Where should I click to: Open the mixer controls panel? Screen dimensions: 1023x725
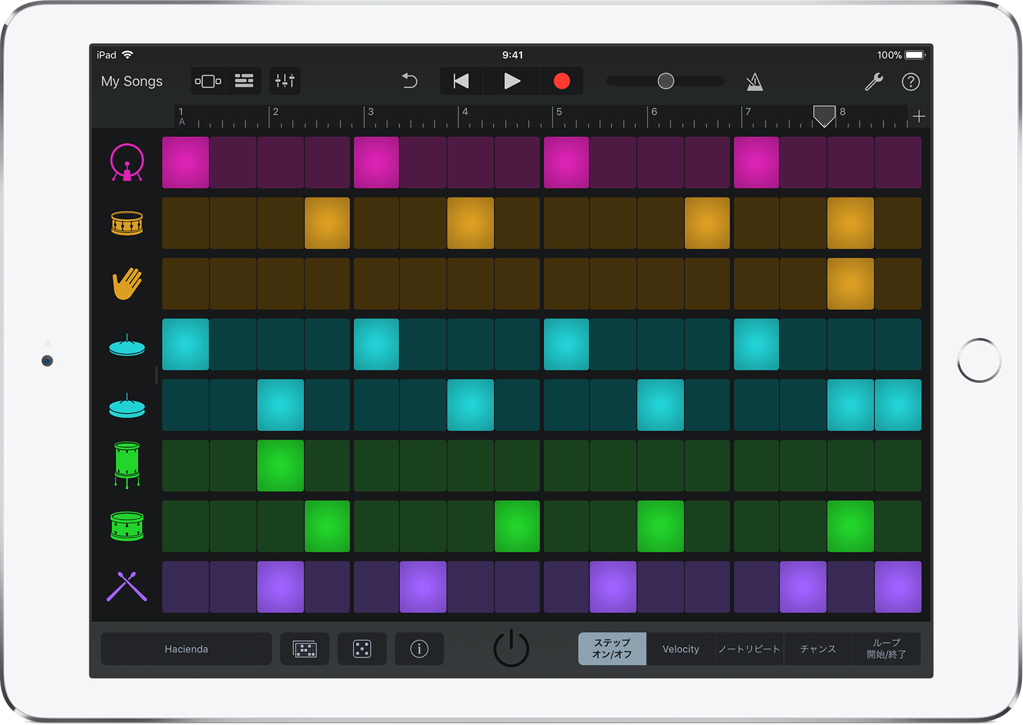(285, 81)
